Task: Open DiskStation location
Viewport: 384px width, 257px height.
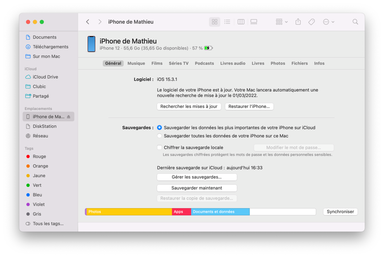Action: (44, 126)
